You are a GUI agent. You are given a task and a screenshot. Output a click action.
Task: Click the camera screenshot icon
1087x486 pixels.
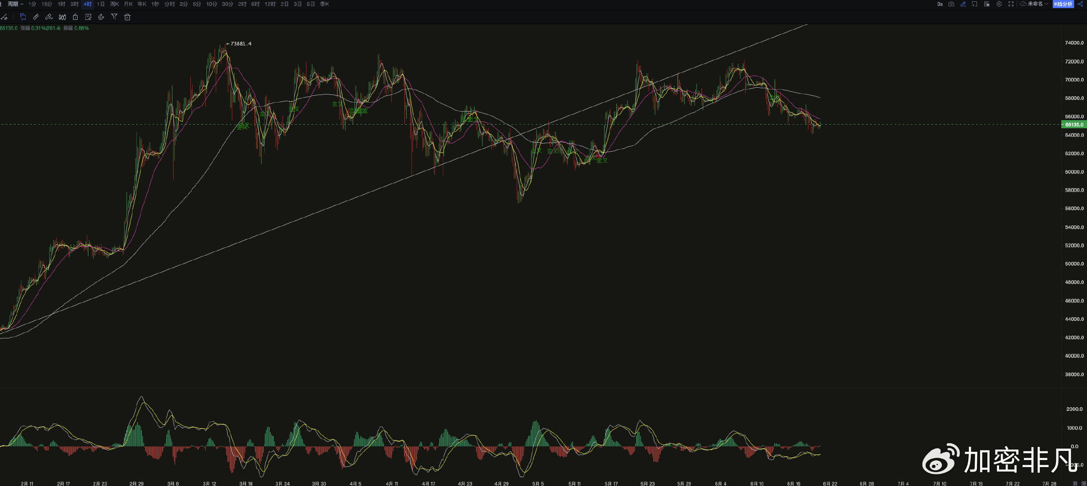[951, 4]
